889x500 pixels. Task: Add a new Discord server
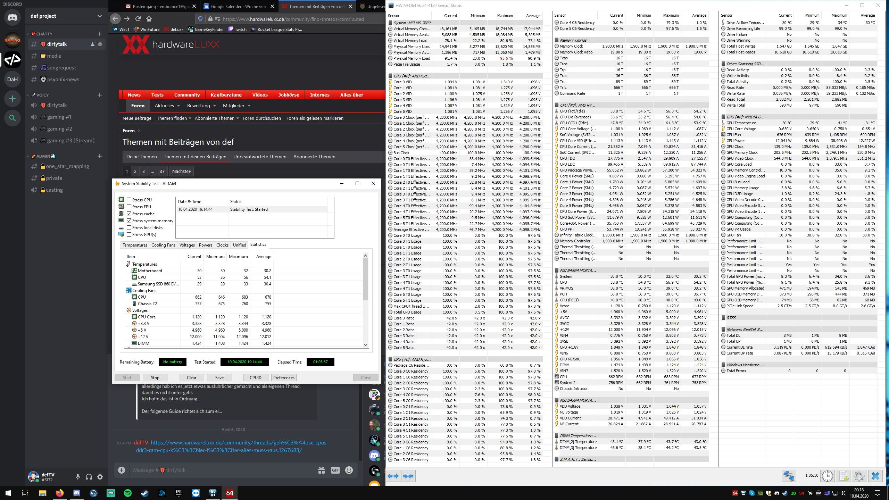click(13, 99)
